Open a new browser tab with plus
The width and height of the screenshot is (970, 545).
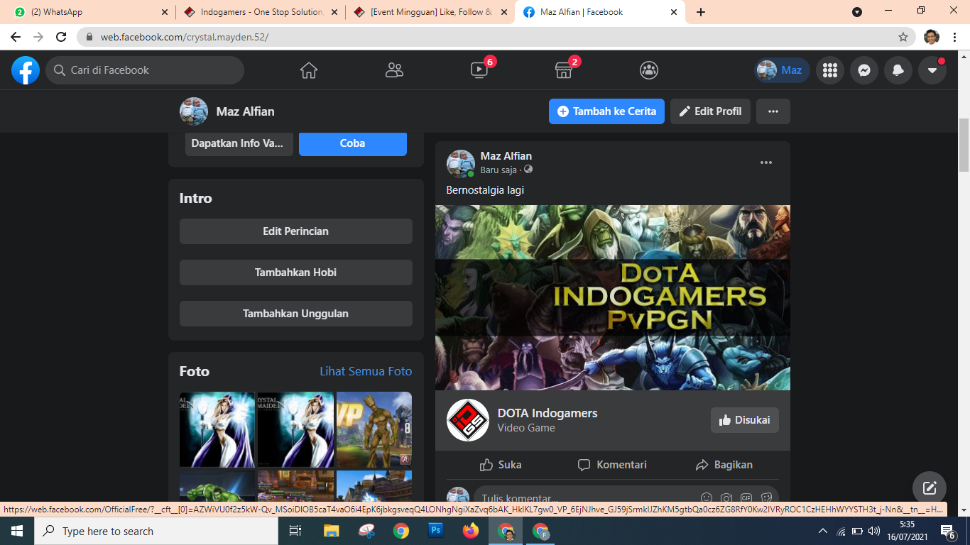pyautogui.click(x=701, y=12)
